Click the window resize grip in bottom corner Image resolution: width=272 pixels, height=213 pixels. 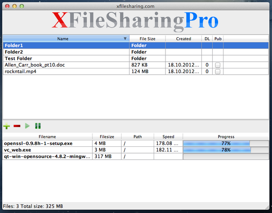pos(267,207)
